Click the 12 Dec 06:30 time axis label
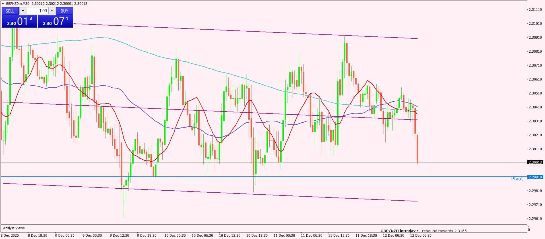The height and width of the screenshot is (239, 545). point(420,235)
